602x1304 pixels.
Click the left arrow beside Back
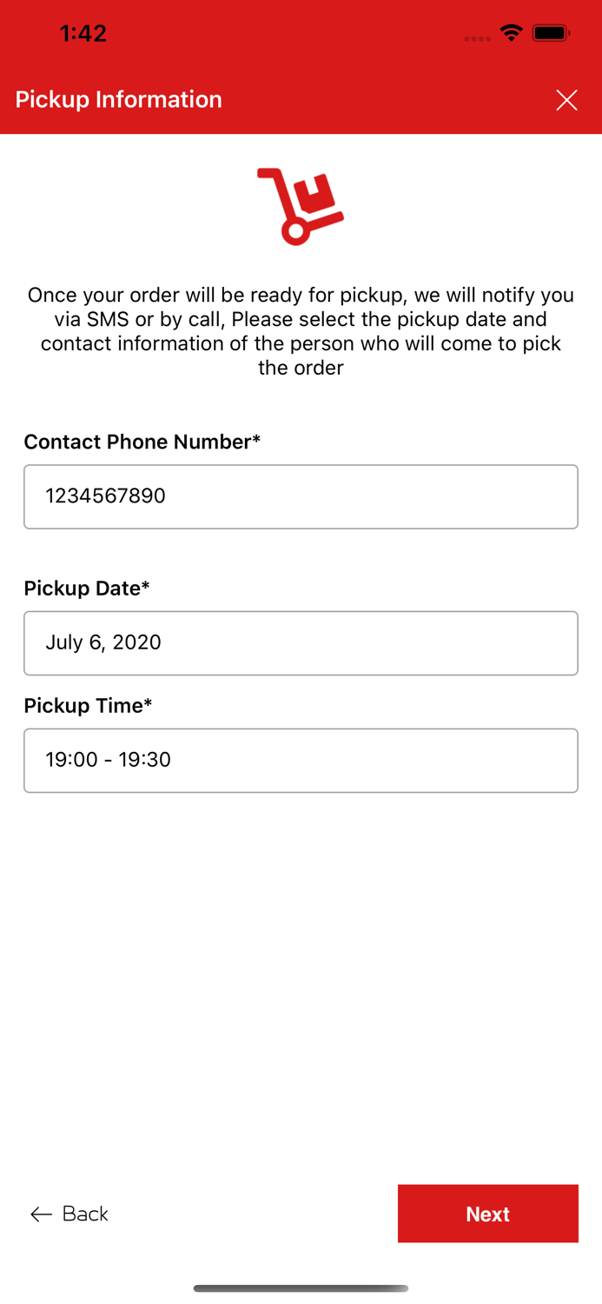pyautogui.click(x=41, y=1214)
